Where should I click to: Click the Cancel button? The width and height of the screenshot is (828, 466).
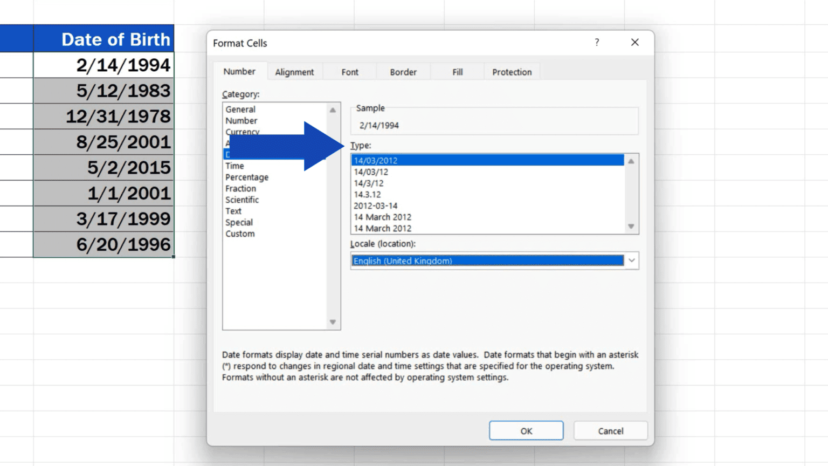pos(610,430)
